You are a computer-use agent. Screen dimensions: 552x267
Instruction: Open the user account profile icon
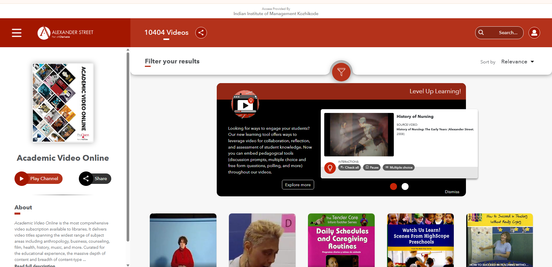pyautogui.click(x=534, y=33)
